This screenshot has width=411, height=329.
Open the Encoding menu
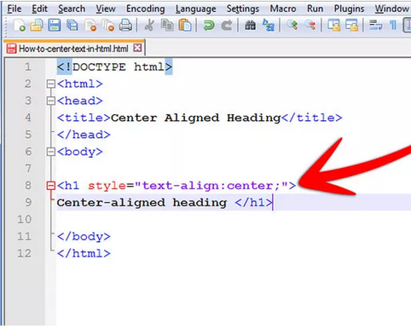click(x=146, y=9)
